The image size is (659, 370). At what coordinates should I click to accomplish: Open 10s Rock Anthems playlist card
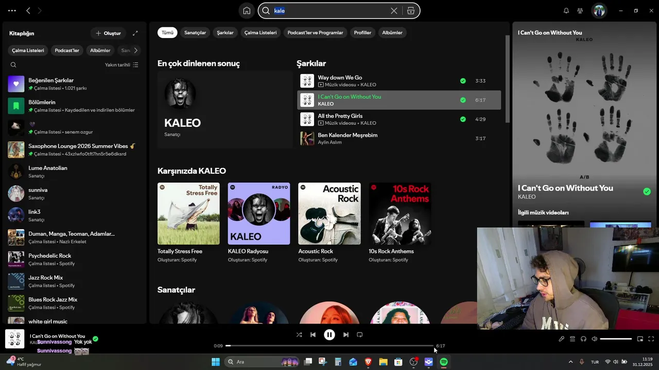tap(400, 223)
